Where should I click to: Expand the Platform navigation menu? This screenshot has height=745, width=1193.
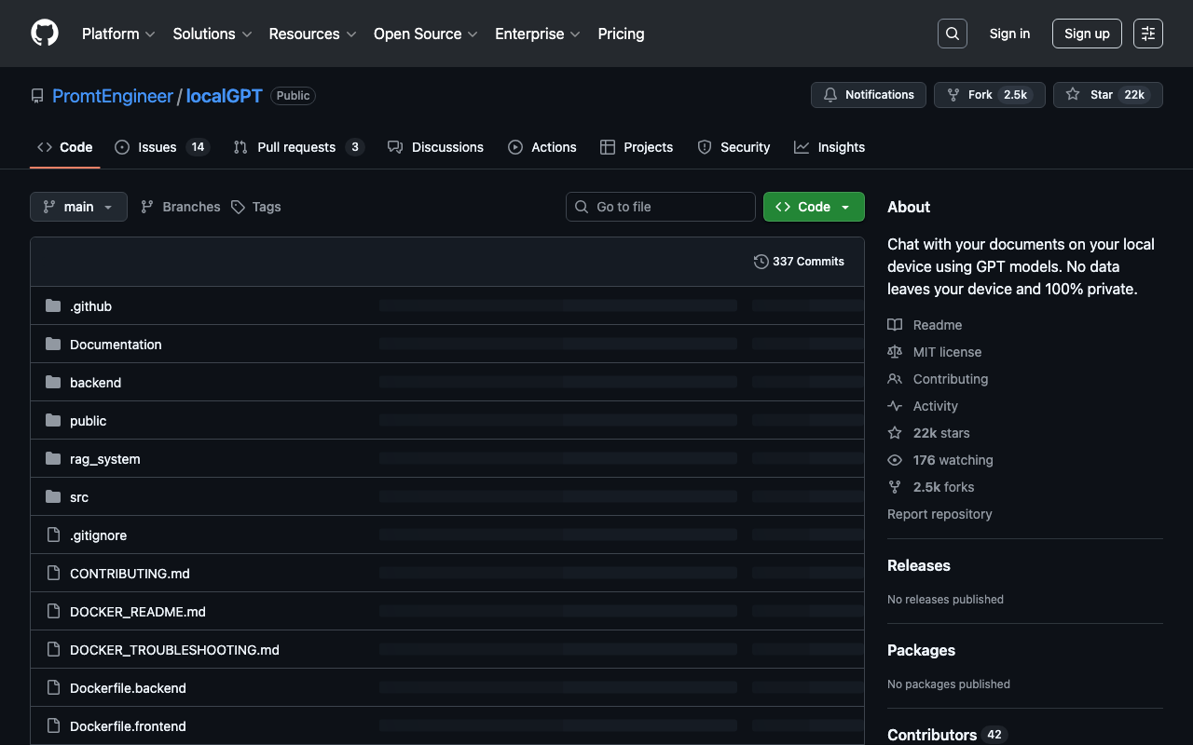118,34
